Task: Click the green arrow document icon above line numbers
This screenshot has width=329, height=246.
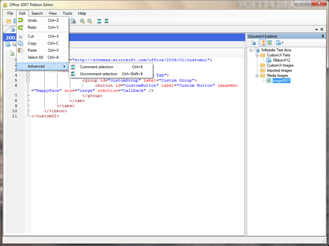Action: point(12,53)
